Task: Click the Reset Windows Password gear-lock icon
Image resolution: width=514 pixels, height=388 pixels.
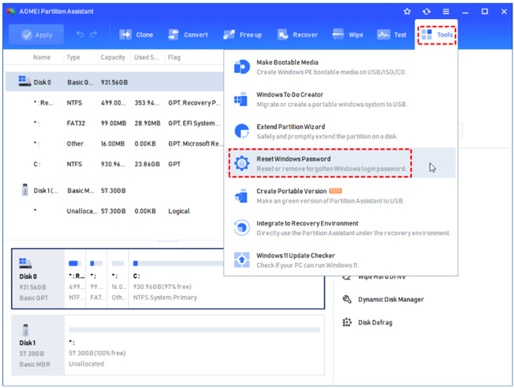Action: (x=242, y=163)
